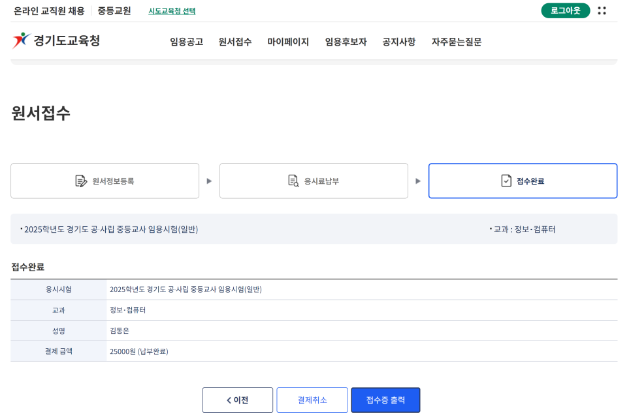Image resolution: width=631 pixels, height=416 pixels.
Task: Open the 원서접수 menu item
Action: [235, 42]
